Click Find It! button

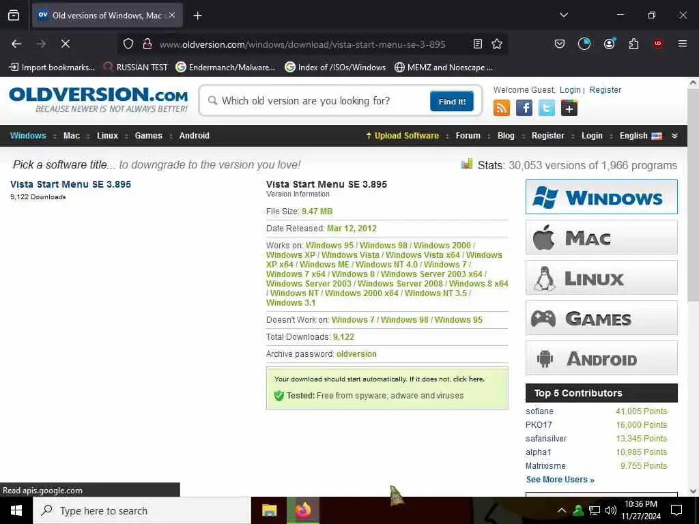452,101
